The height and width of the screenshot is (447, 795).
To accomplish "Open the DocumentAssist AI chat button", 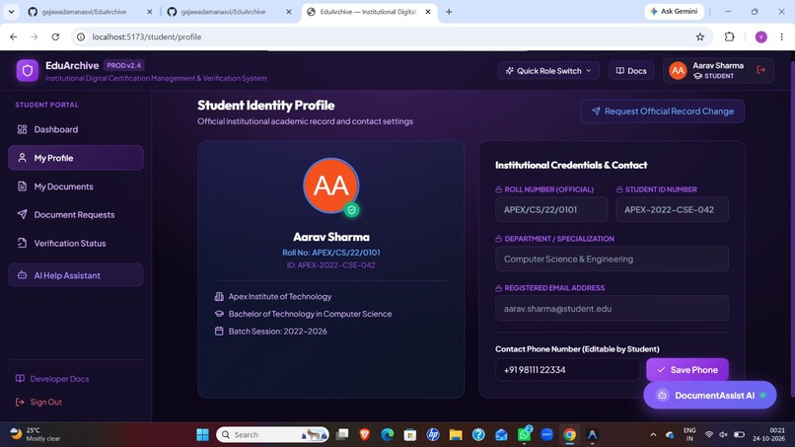I will 710,396.
